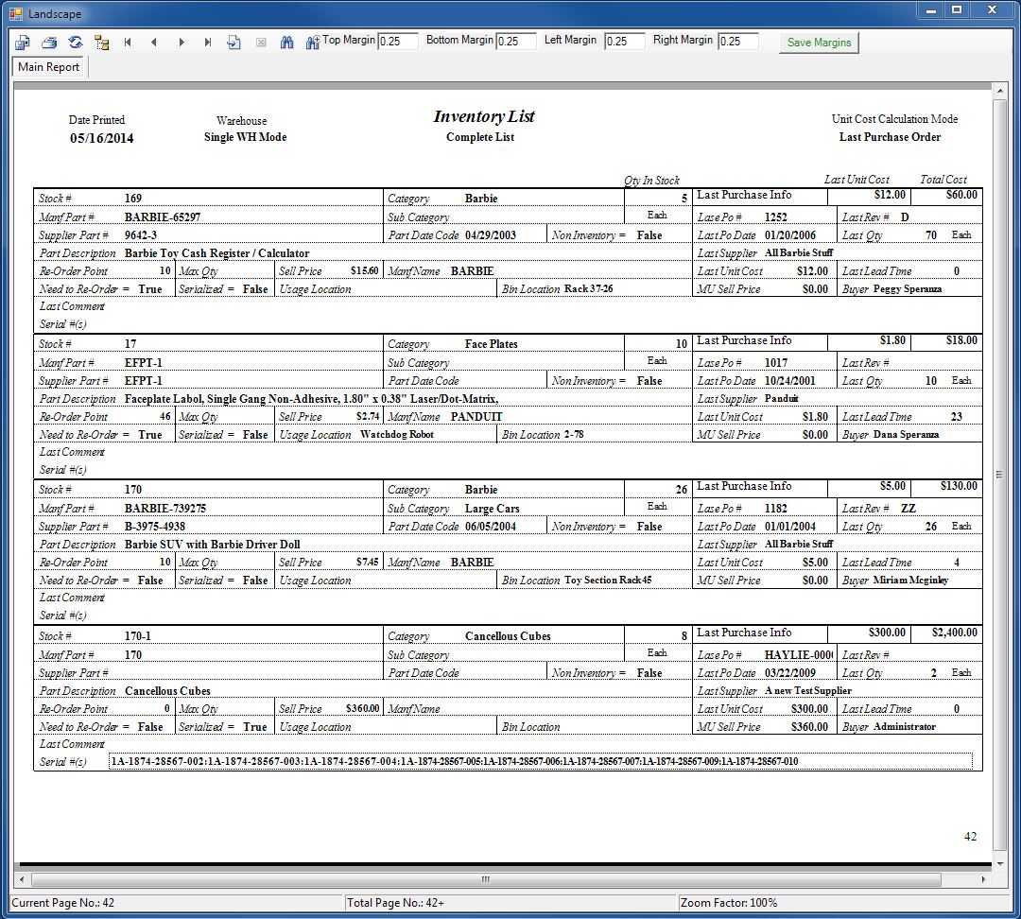The width and height of the screenshot is (1021, 919).
Task: Click buyer Administrator
Action: click(x=905, y=726)
